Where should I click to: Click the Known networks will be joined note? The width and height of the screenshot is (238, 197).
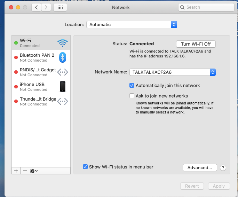[175, 108]
